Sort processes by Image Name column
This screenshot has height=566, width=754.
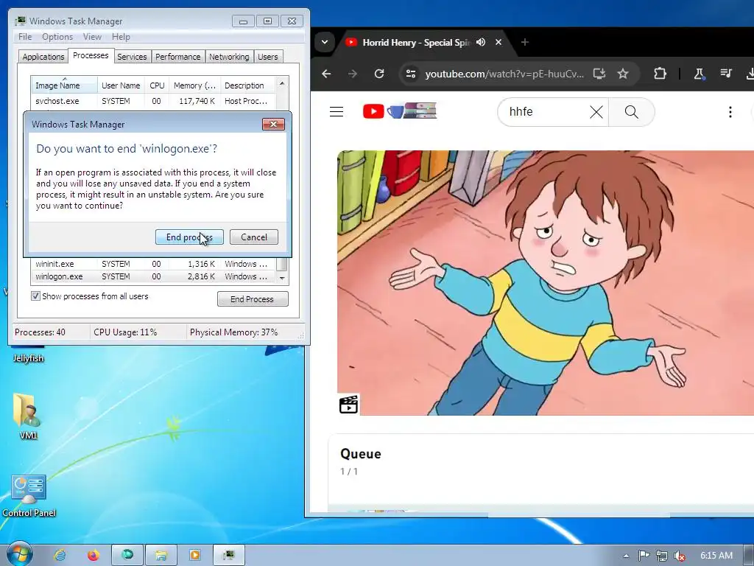coord(64,85)
